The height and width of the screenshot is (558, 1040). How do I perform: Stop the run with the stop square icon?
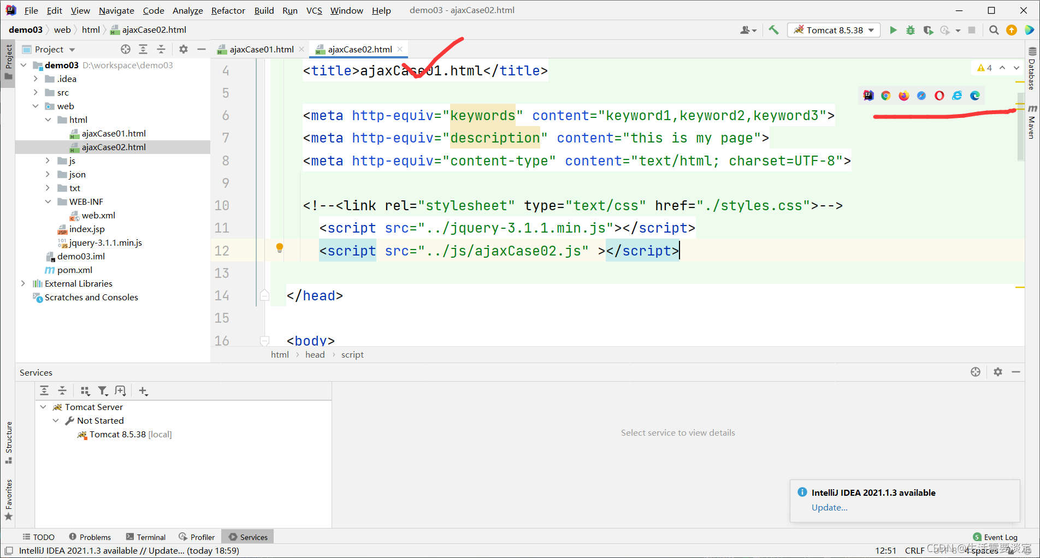click(x=972, y=30)
